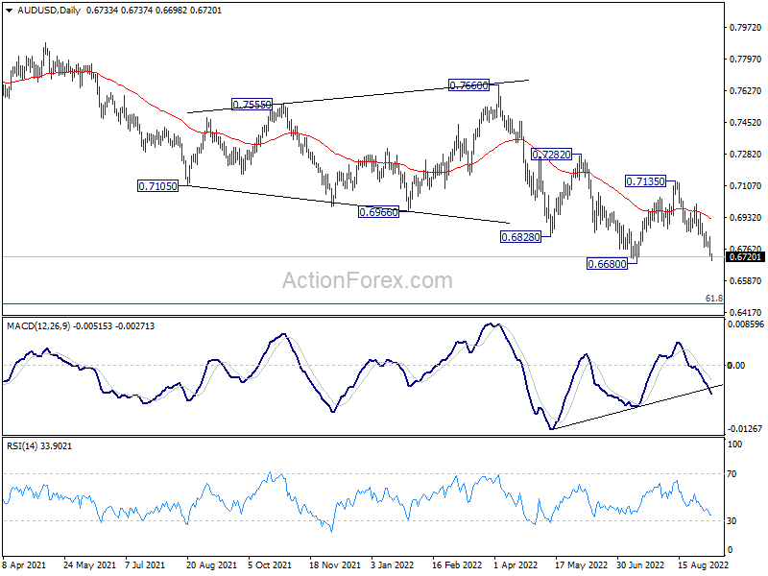
Task: Select the 0.68280 price label
Action: tap(520, 237)
